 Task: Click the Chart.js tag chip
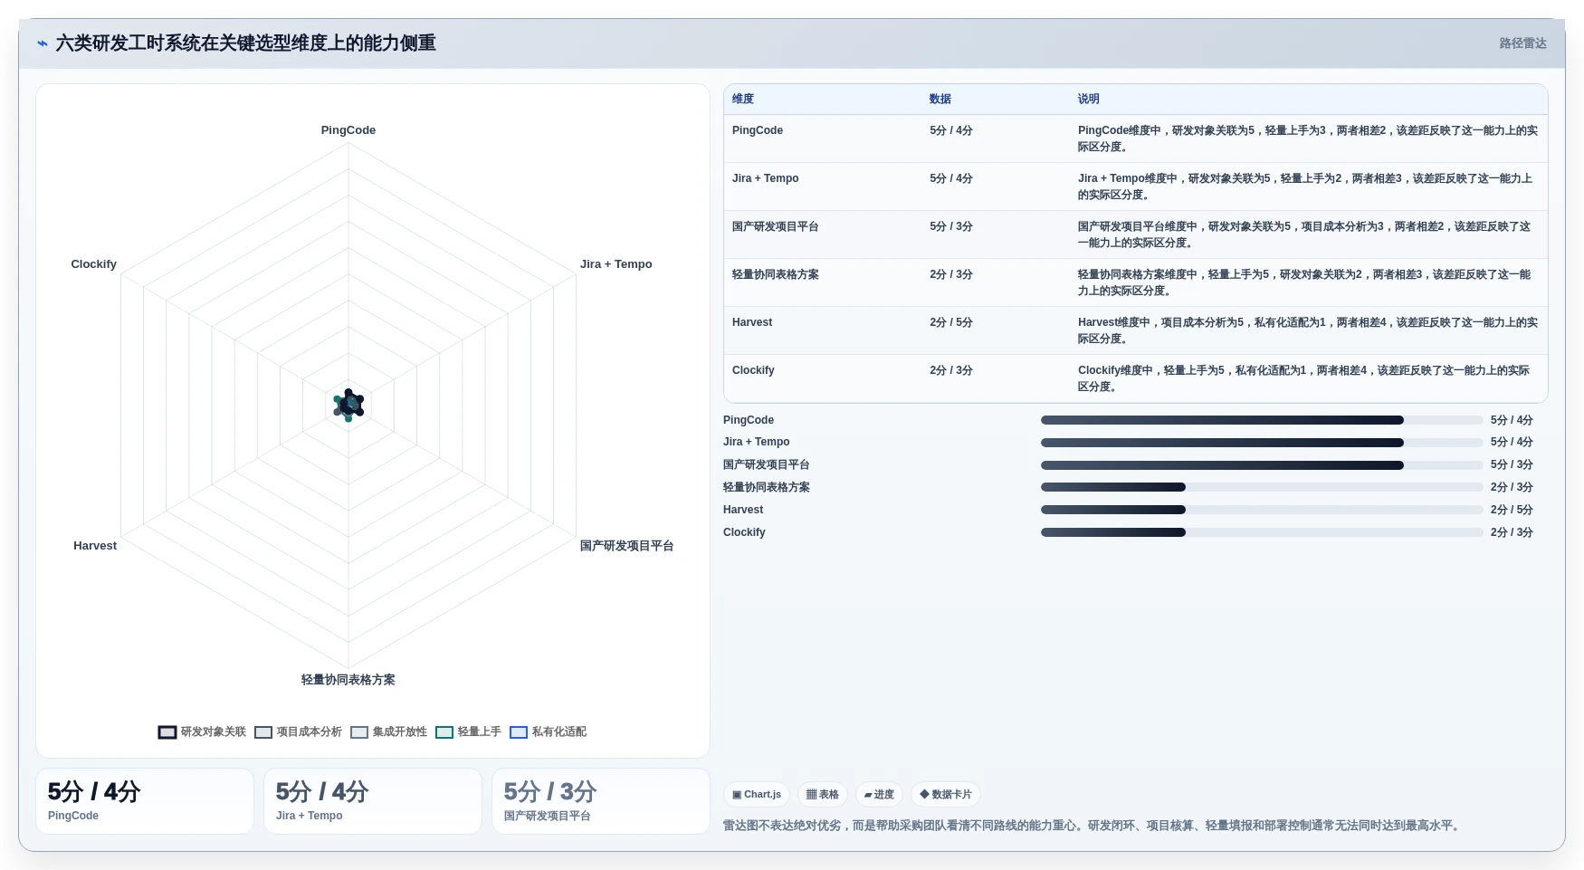click(757, 795)
